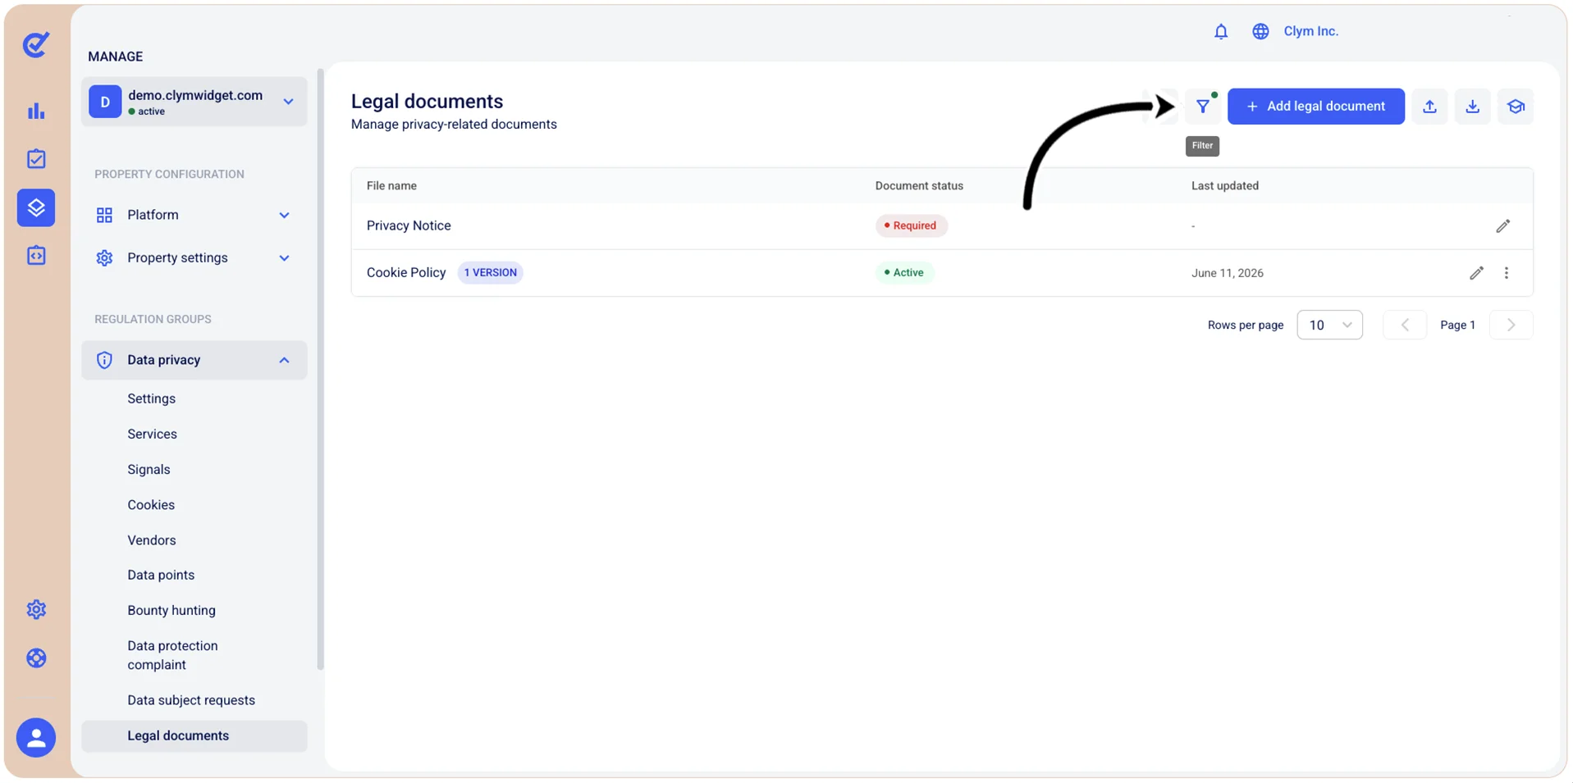The image size is (1573, 783).
Task: Open the checklist tasks sidebar icon
Action: [x=36, y=159]
